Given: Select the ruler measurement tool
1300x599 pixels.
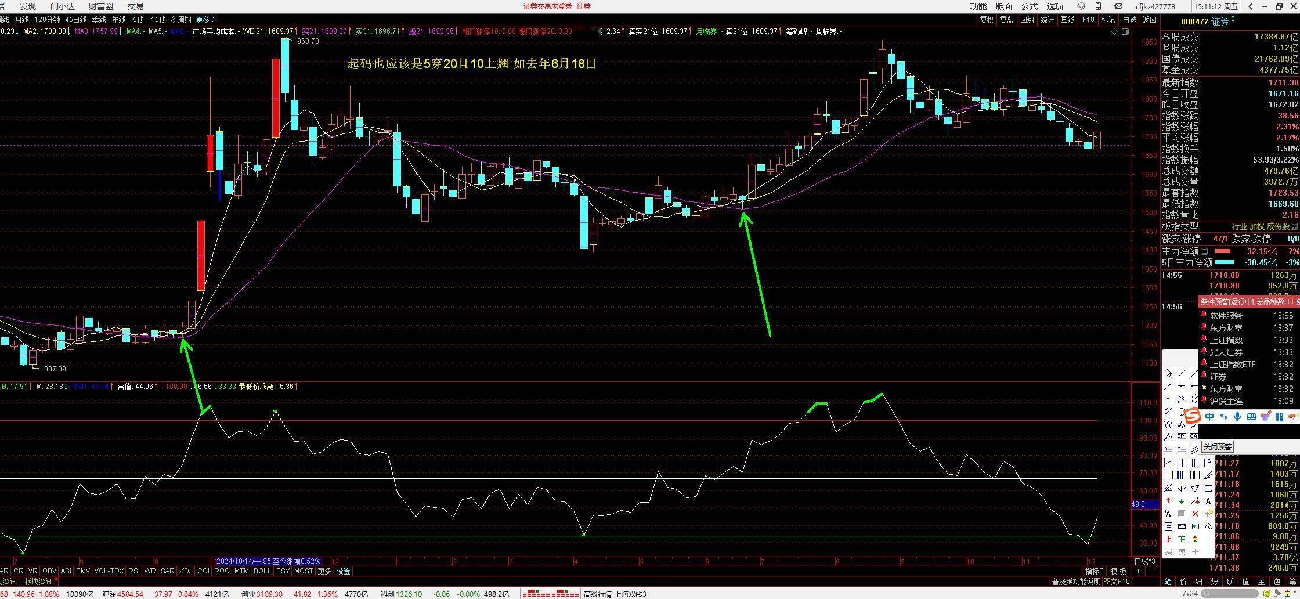Looking at the screenshot, I should pyautogui.click(x=1182, y=526).
